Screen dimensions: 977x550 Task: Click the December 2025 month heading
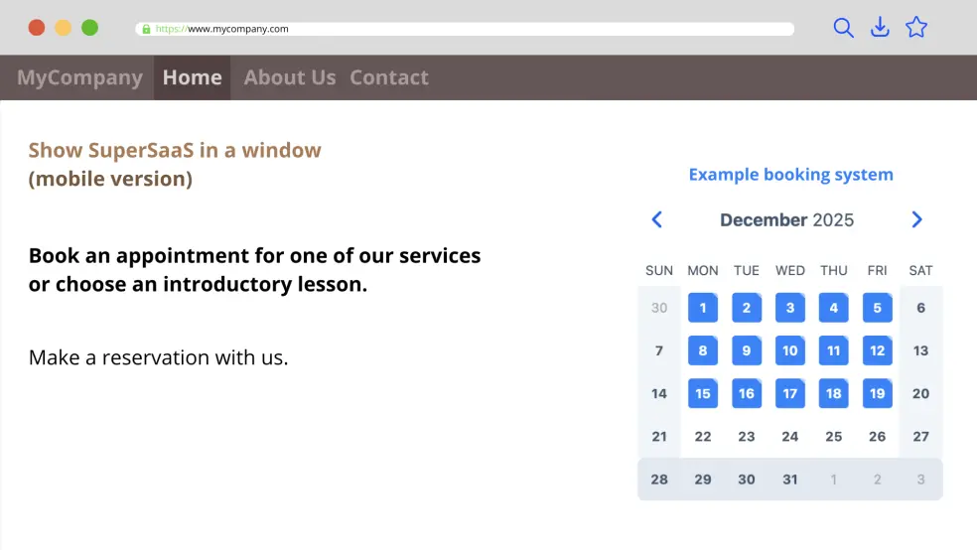(786, 220)
